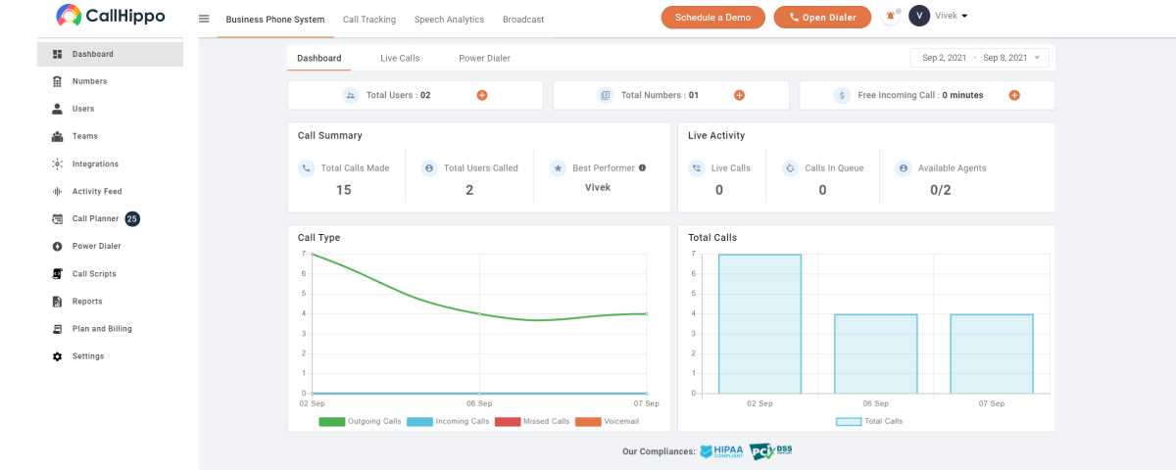This screenshot has height=470, width=1176.
Task: Select the Call Tracking menu item
Action: (368, 20)
